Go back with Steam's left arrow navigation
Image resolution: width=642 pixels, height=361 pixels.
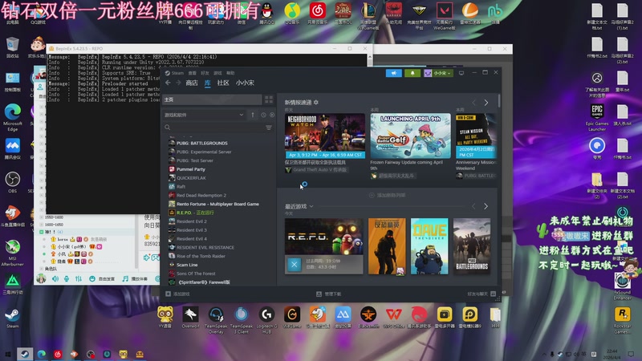pyautogui.click(x=168, y=83)
